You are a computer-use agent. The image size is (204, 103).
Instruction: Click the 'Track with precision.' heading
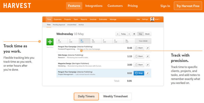coord(180,58)
